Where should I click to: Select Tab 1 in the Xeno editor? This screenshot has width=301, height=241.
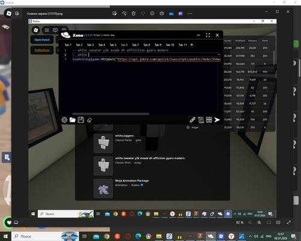pyautogui.click(x=68, y=45)
